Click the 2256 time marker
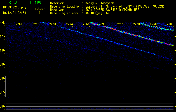The width and height of the screenshot is (176, 112). coord(103,24)
